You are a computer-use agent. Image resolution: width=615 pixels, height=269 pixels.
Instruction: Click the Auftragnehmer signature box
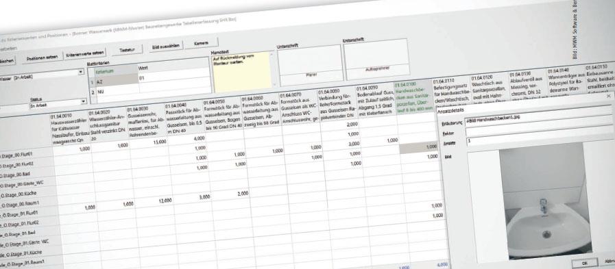[376, 60]
